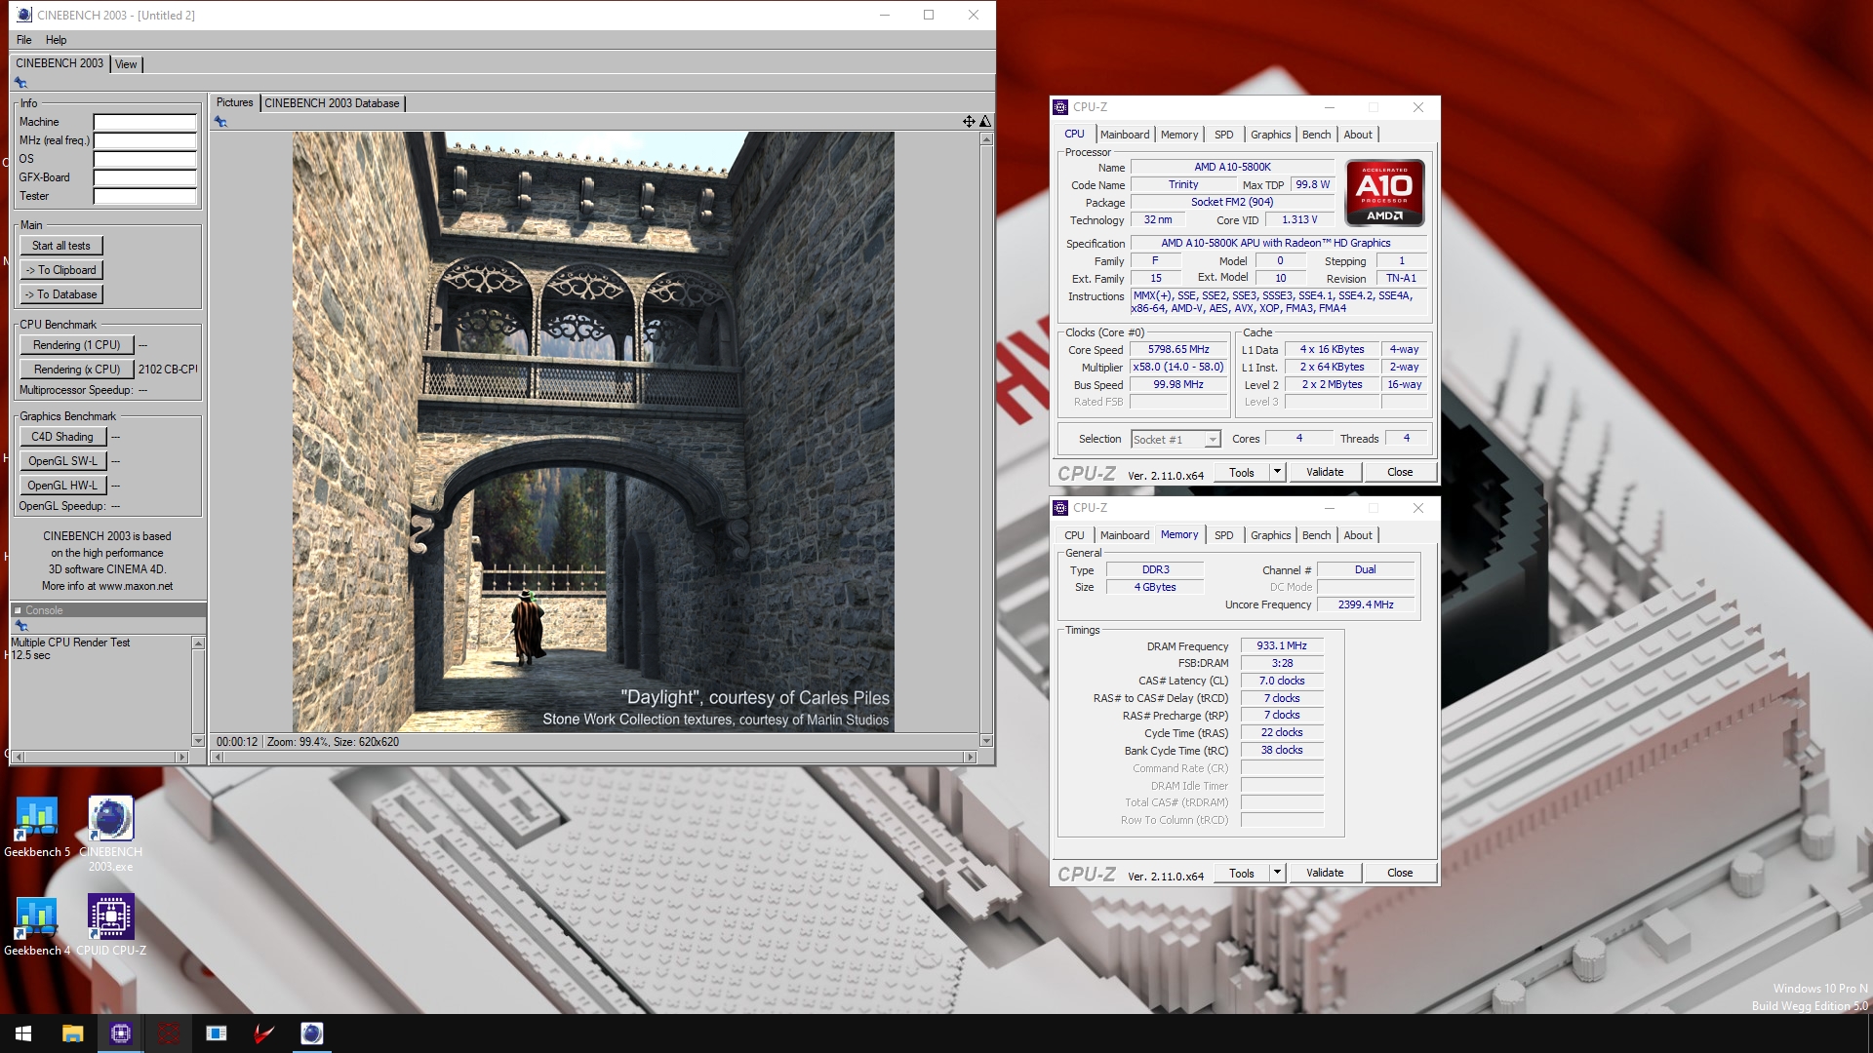1873x1053 pixels.
Task: Open Graphics tab in upper CPU-Z window
Action: tap(1270, 135)
